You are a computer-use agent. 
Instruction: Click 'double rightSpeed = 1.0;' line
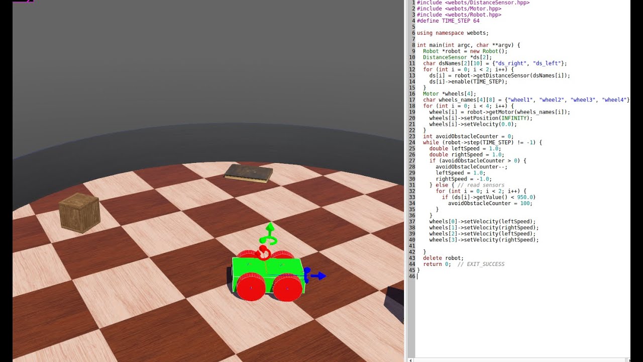coord(467,154)
